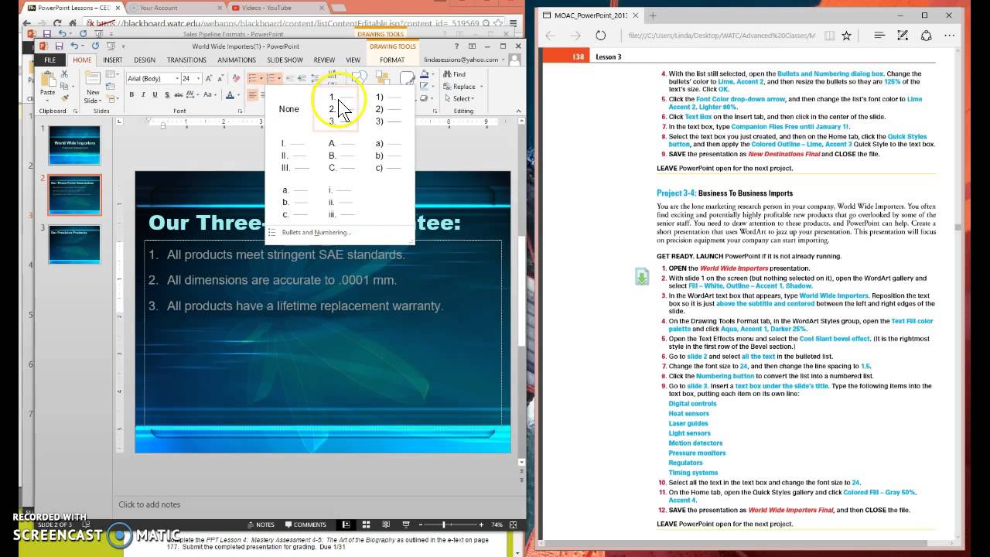990x557 pixels.
Task: Click the zoom in plus button
Action: [481, 525]
